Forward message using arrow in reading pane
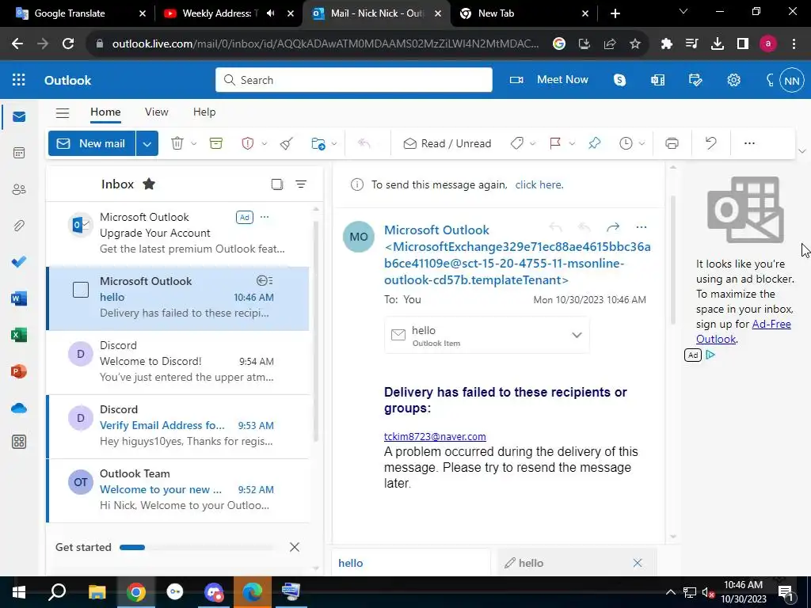Image resolution: width=811 pixels, height=608 pixels. click(x=613, y=227)
